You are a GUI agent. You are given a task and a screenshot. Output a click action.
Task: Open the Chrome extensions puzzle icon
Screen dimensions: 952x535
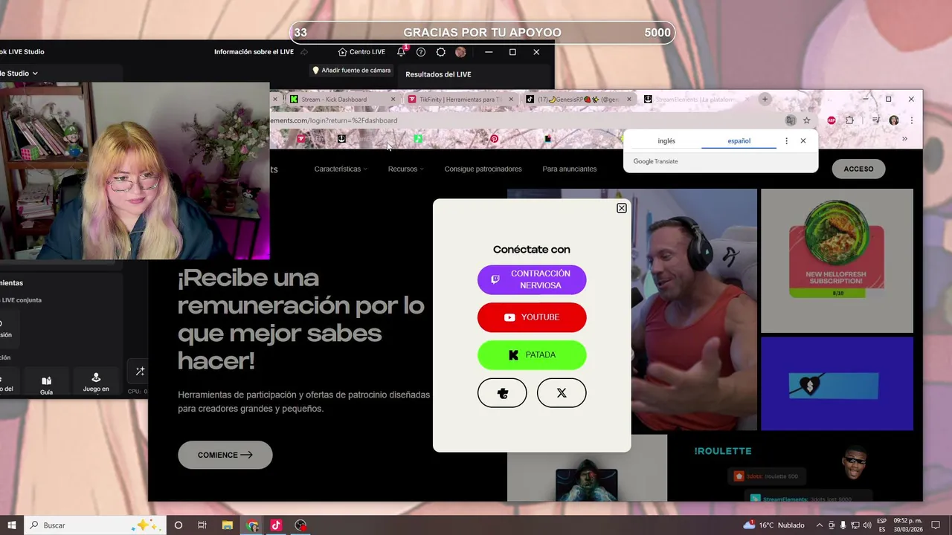click(x=850, y=120)
